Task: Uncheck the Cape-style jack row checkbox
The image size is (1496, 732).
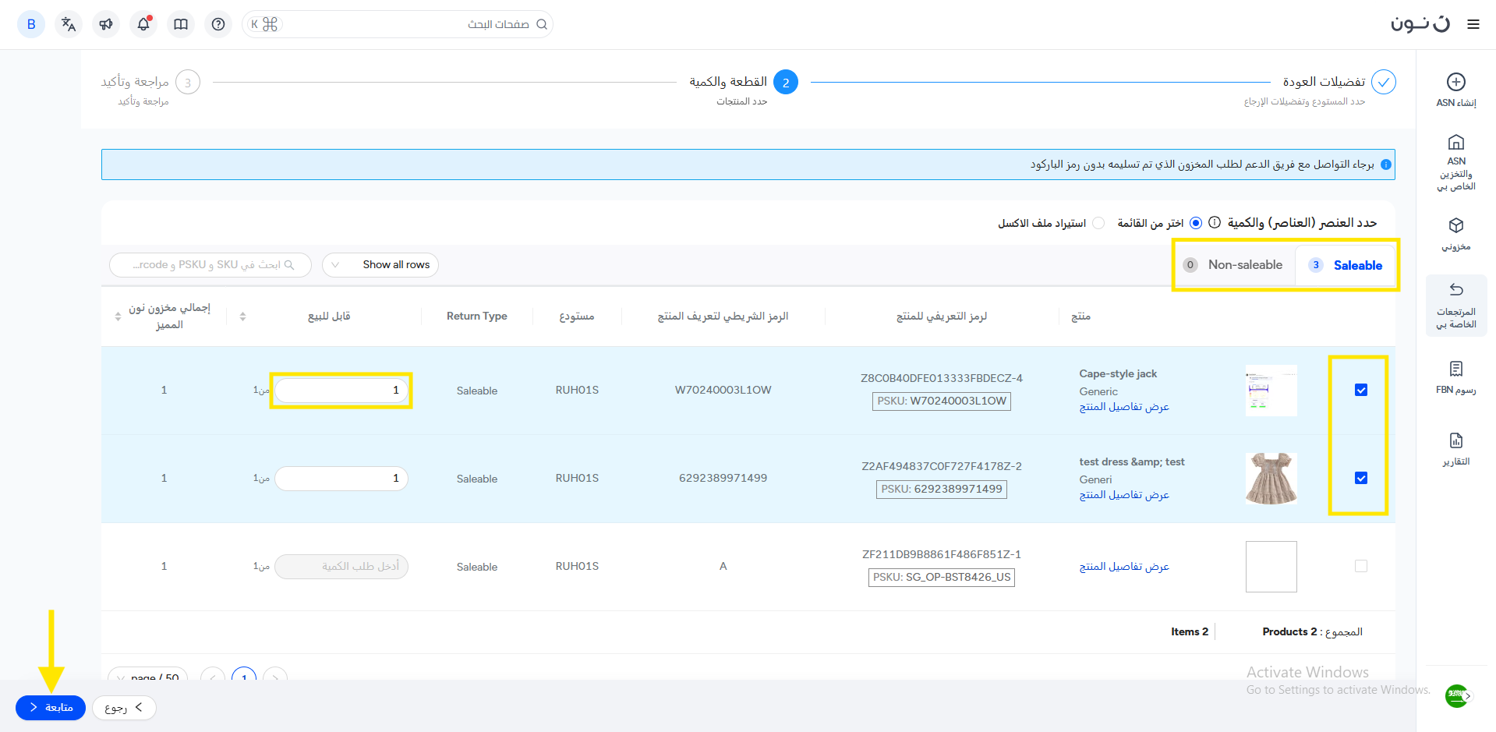Action: pos(1361,390)
